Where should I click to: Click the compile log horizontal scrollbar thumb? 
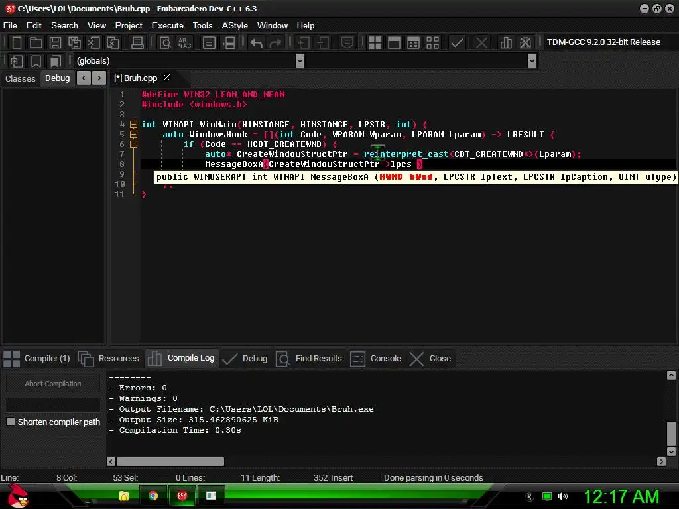170,461
